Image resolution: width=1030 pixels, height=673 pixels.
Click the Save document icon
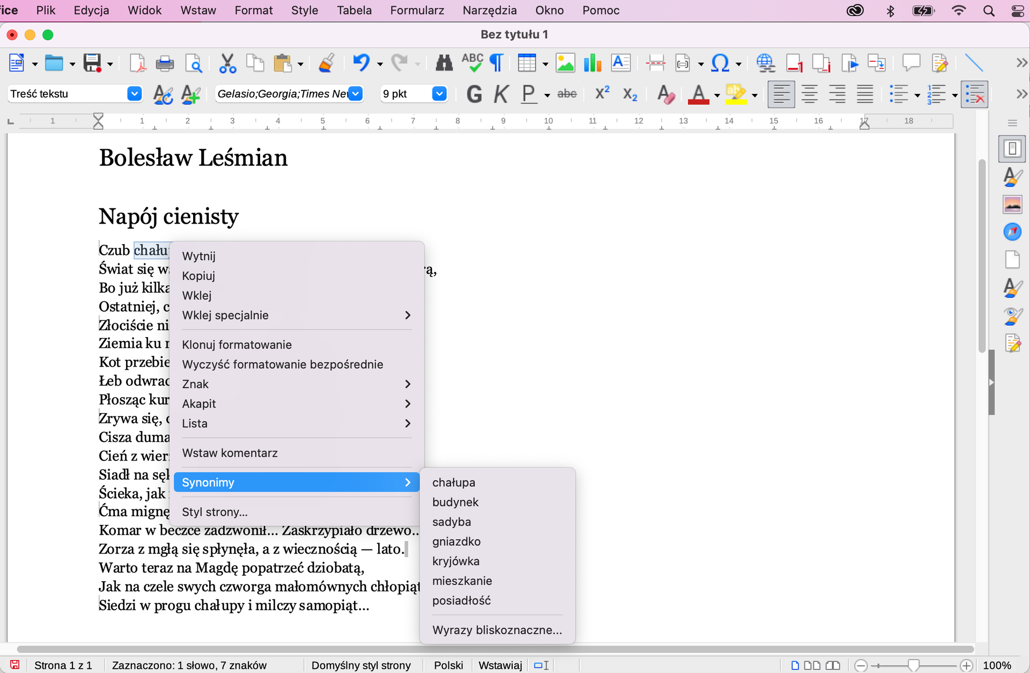[x=92, y=63]
